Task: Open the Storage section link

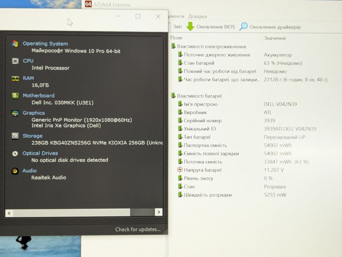Action: (33, 136)
